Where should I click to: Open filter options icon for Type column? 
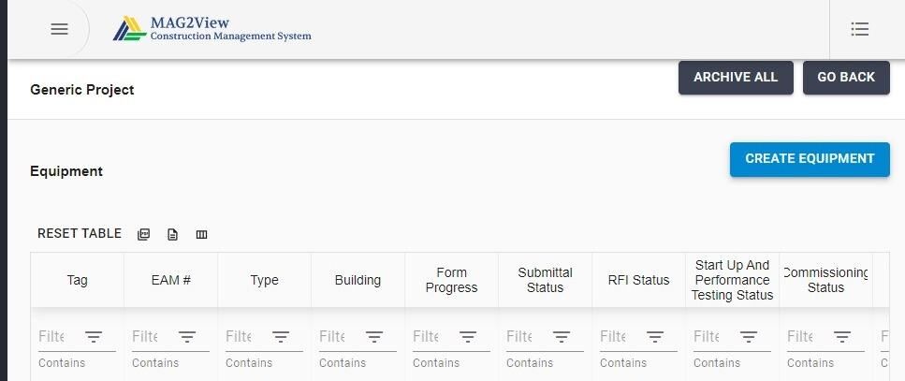[281, 337]
